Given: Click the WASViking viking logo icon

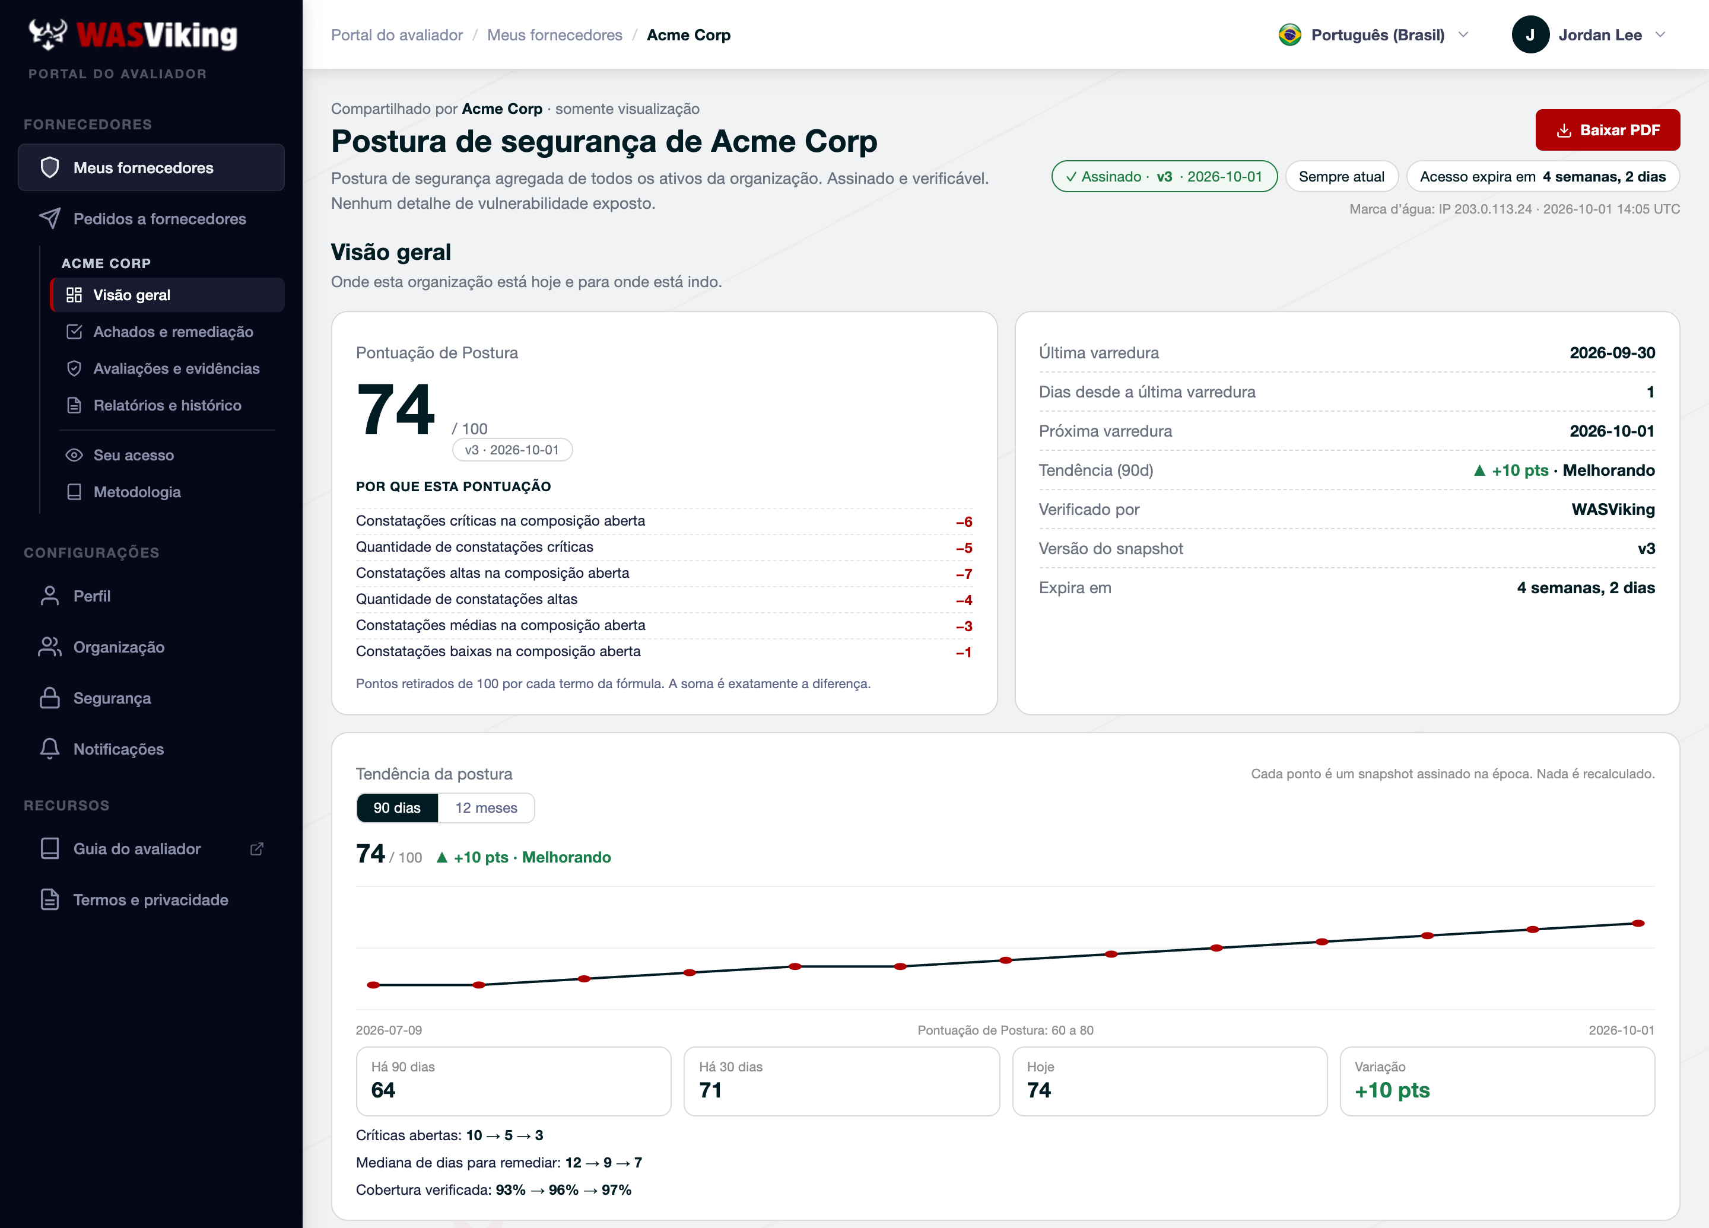Looking at the screenshot, I should point(48,34).
